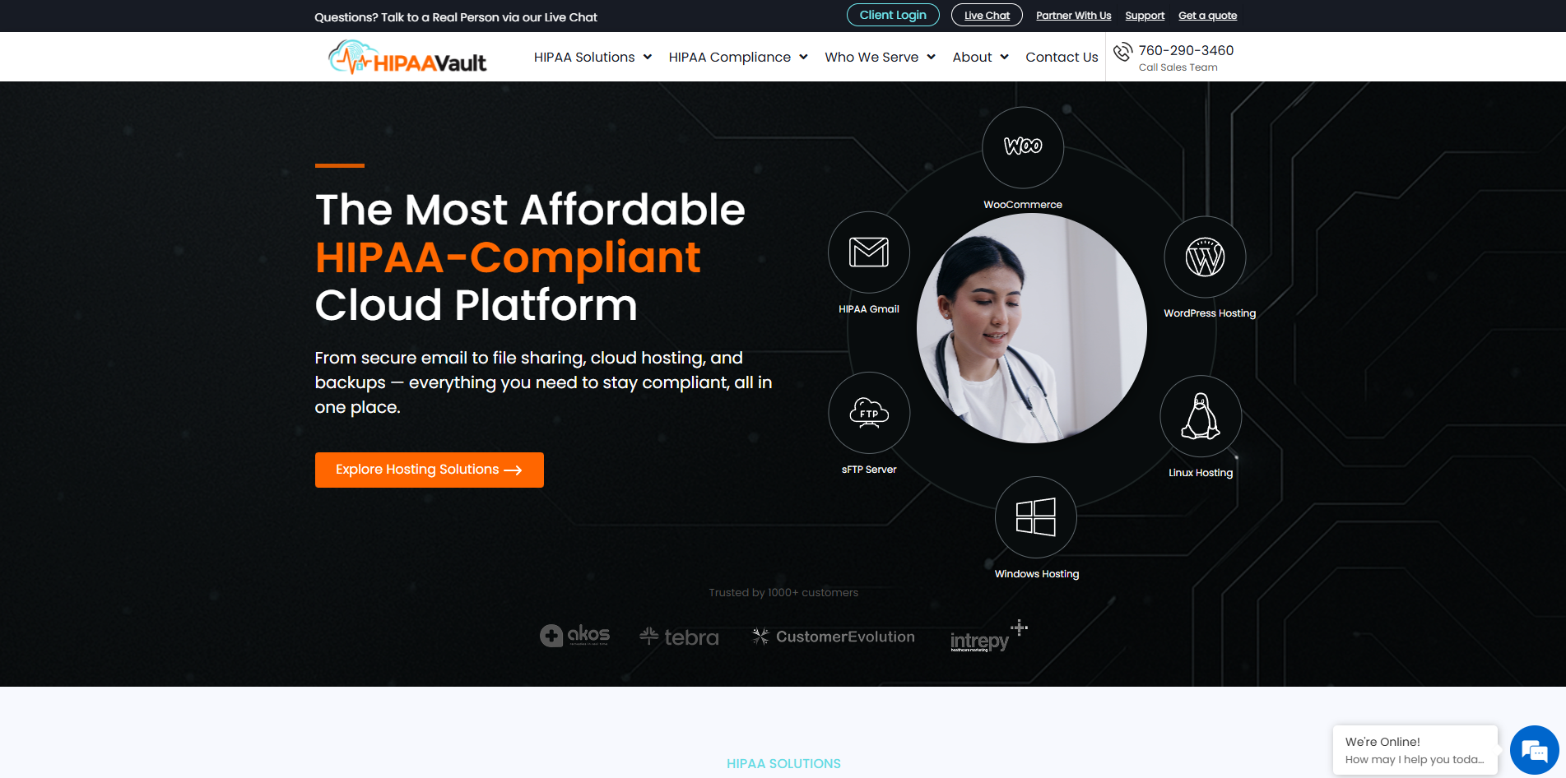Go to HIPAAVault logo homepage
Screen dimensions: 1566x778
(407, 58)
